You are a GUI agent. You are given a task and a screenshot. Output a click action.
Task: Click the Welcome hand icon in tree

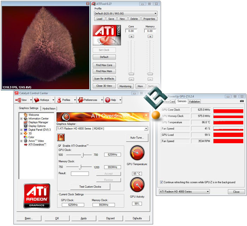[x=25, y=115]
